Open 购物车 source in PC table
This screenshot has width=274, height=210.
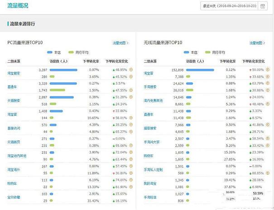12,183
